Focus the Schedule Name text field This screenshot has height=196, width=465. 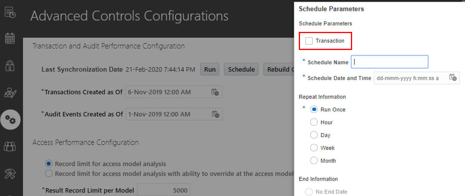point(389,62)
